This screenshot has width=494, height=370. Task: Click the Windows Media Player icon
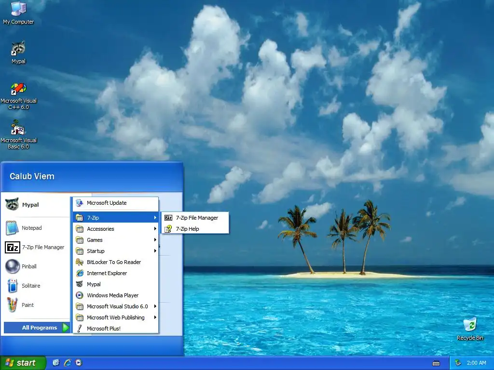coord(80,295)
